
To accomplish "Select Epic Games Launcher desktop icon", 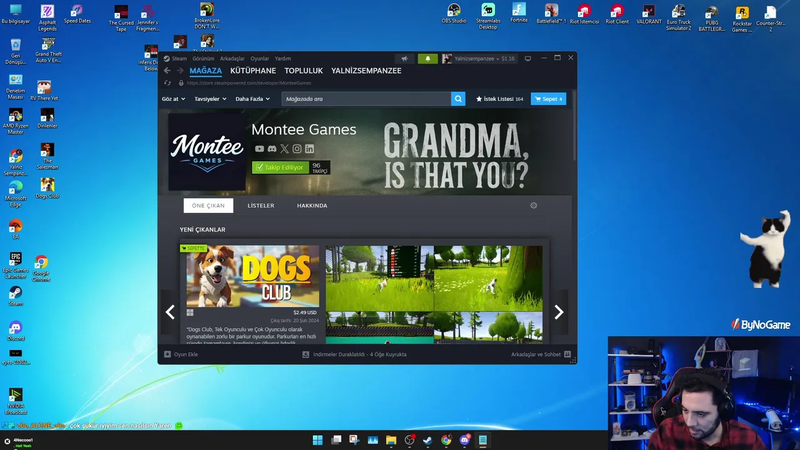I will click(x=16, y=265).
